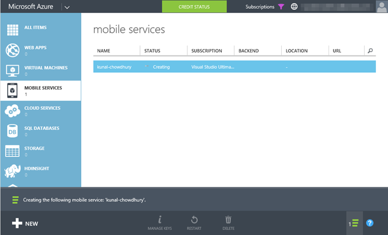This screenshot has width=388, height=235.
Task: Select the Mobile Services phone icon
Action: pyautogui.click(x=12, y=91)
